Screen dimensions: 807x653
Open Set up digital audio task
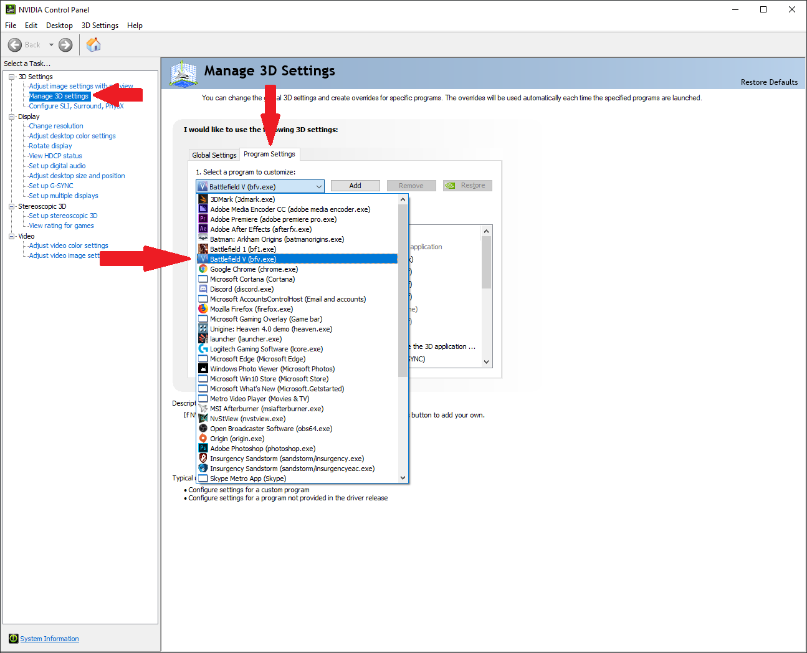57,166
